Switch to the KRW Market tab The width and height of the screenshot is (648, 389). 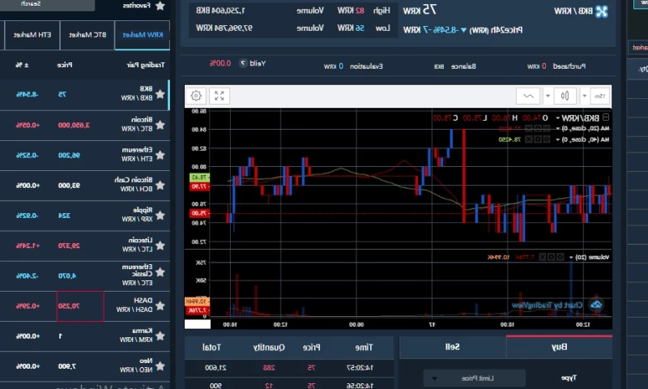click(143, 35)
